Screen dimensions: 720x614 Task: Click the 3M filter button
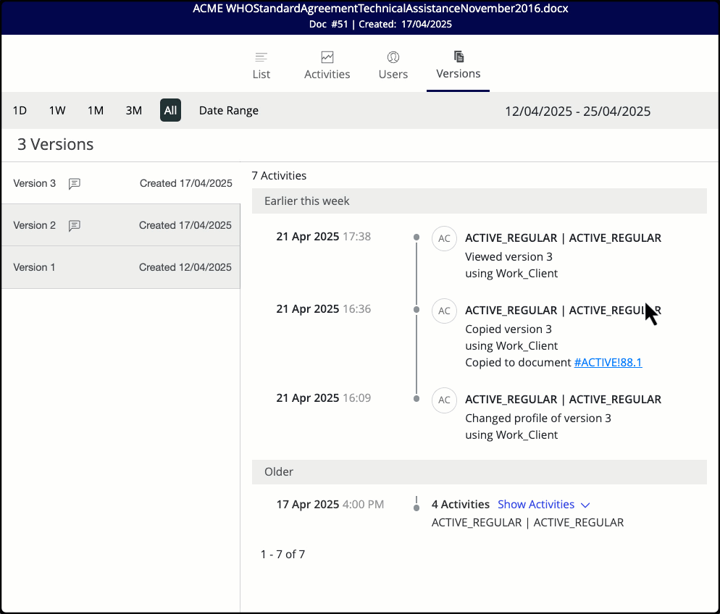pos(133,110)
